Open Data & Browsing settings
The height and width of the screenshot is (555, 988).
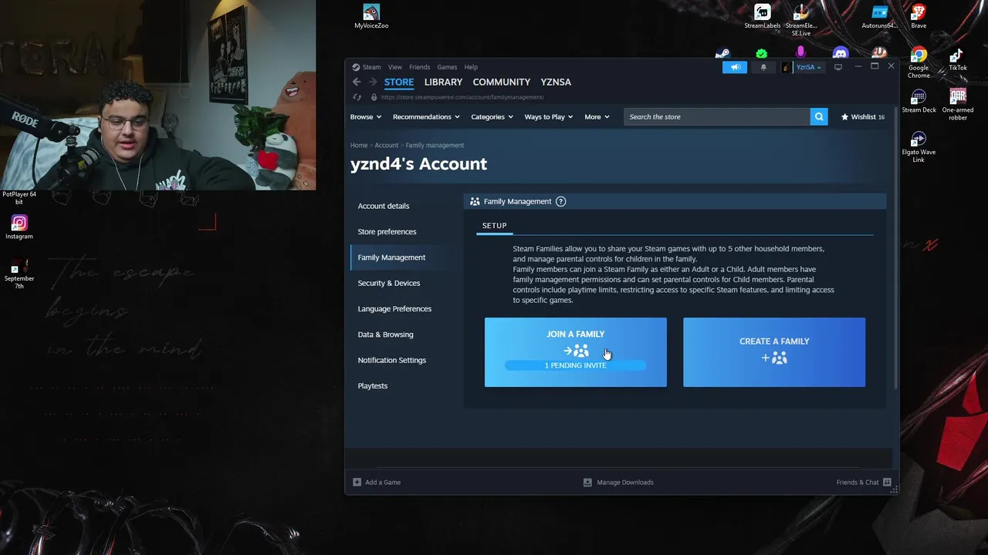point(385,335)
